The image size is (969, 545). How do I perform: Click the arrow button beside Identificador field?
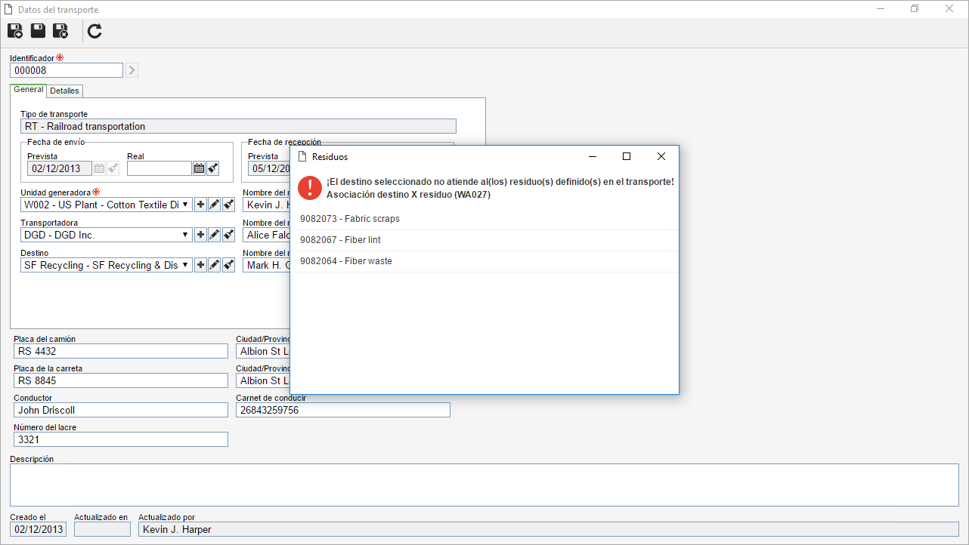pos(132,70)
